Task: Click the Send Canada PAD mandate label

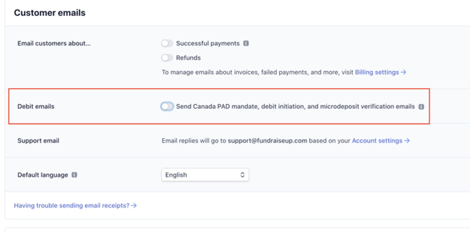Action: click(x=295, y=106)
